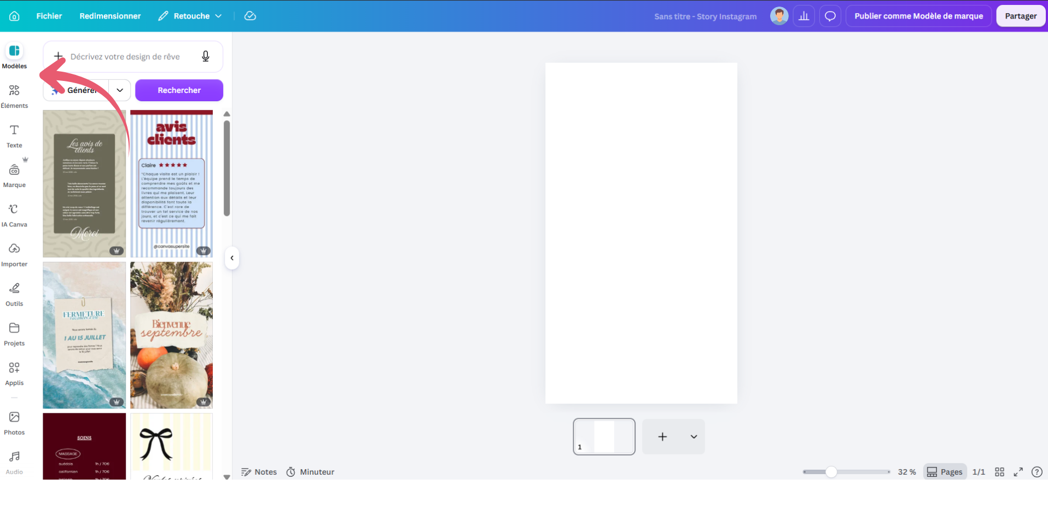Open the Importer uploads panel
The image size is (1048, 531).
14,255
